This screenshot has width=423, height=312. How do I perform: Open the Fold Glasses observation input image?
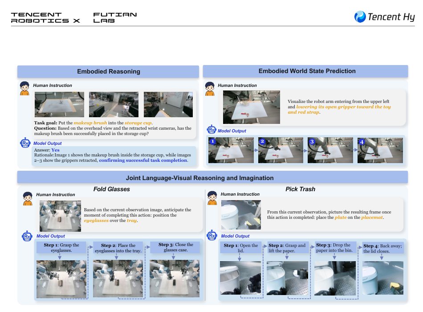click(60, 216)
